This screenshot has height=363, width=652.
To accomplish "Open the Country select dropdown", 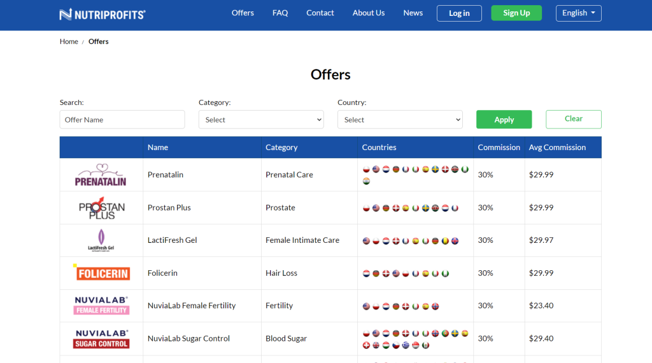I will click(x=400, y=120).
